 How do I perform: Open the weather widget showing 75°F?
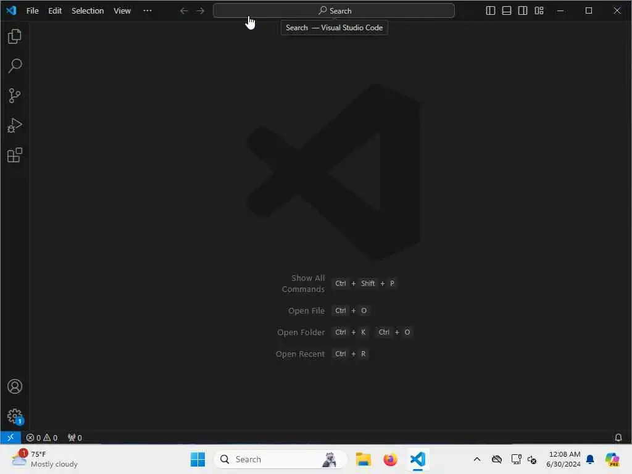[x=44, y=459]
